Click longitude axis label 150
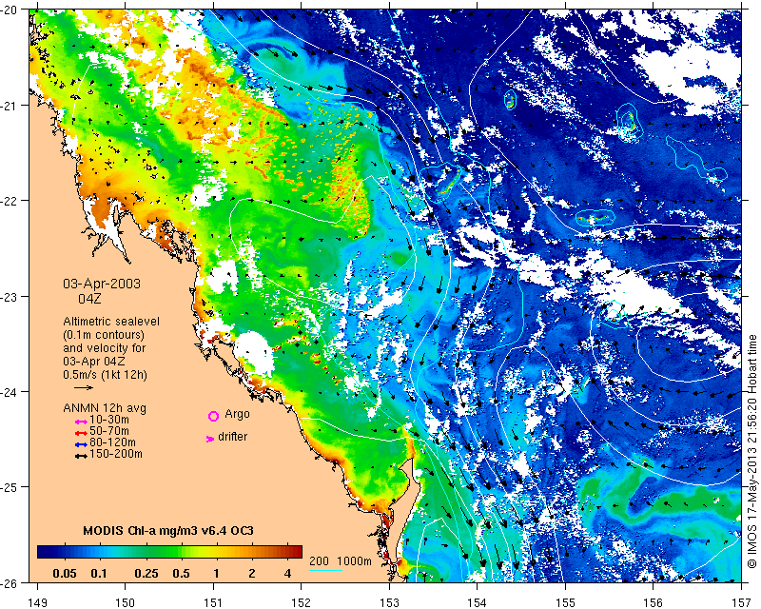Screen dimensions: 761x609 point(126,602)
